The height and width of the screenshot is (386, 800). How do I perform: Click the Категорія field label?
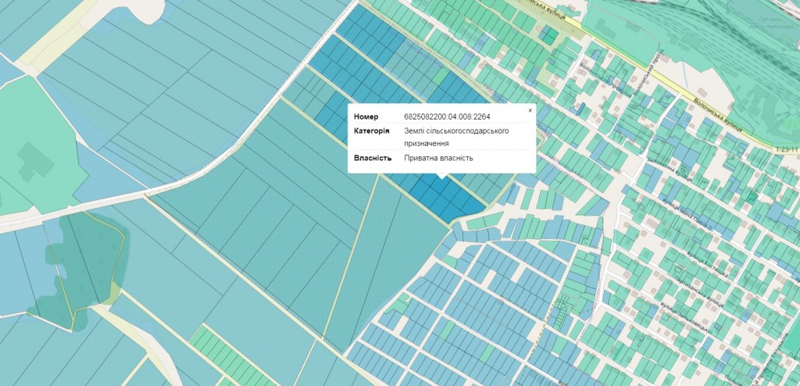pos(372,130)
